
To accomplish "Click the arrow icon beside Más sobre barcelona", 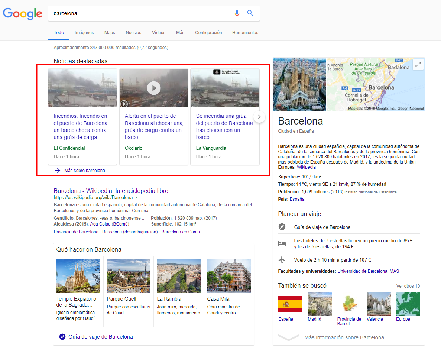I will (57, 171).
